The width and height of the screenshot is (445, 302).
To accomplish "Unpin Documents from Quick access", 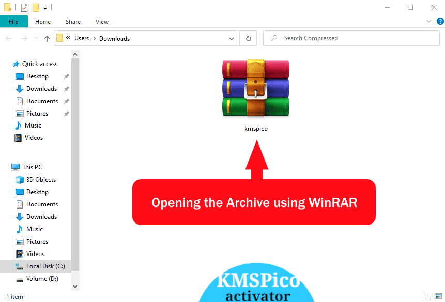I will (x=66, y=101).
